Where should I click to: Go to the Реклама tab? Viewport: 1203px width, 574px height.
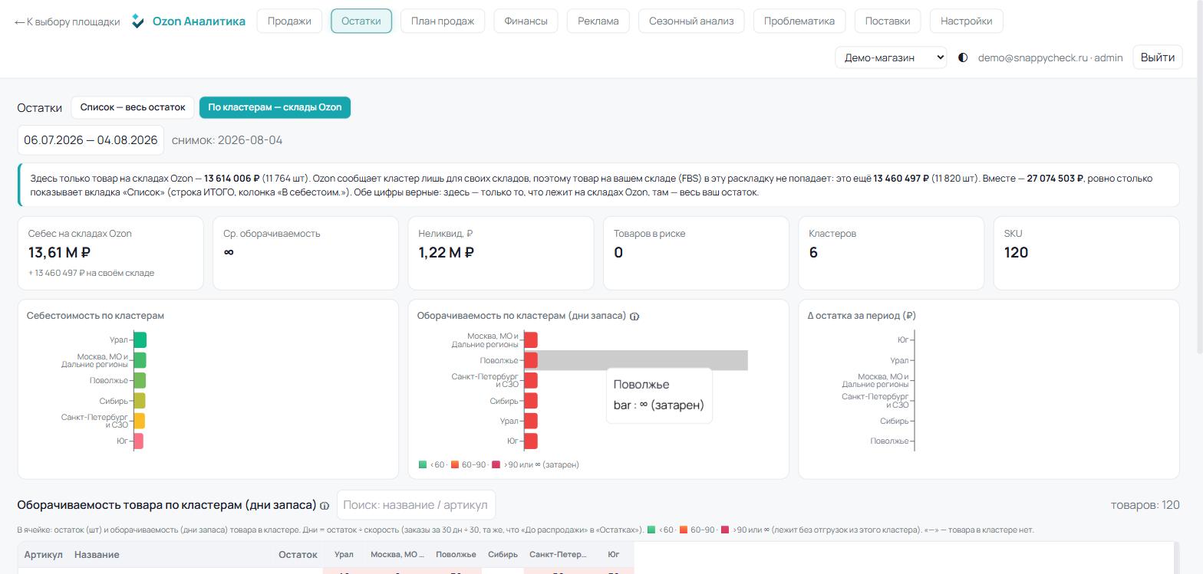click(598, 21)
